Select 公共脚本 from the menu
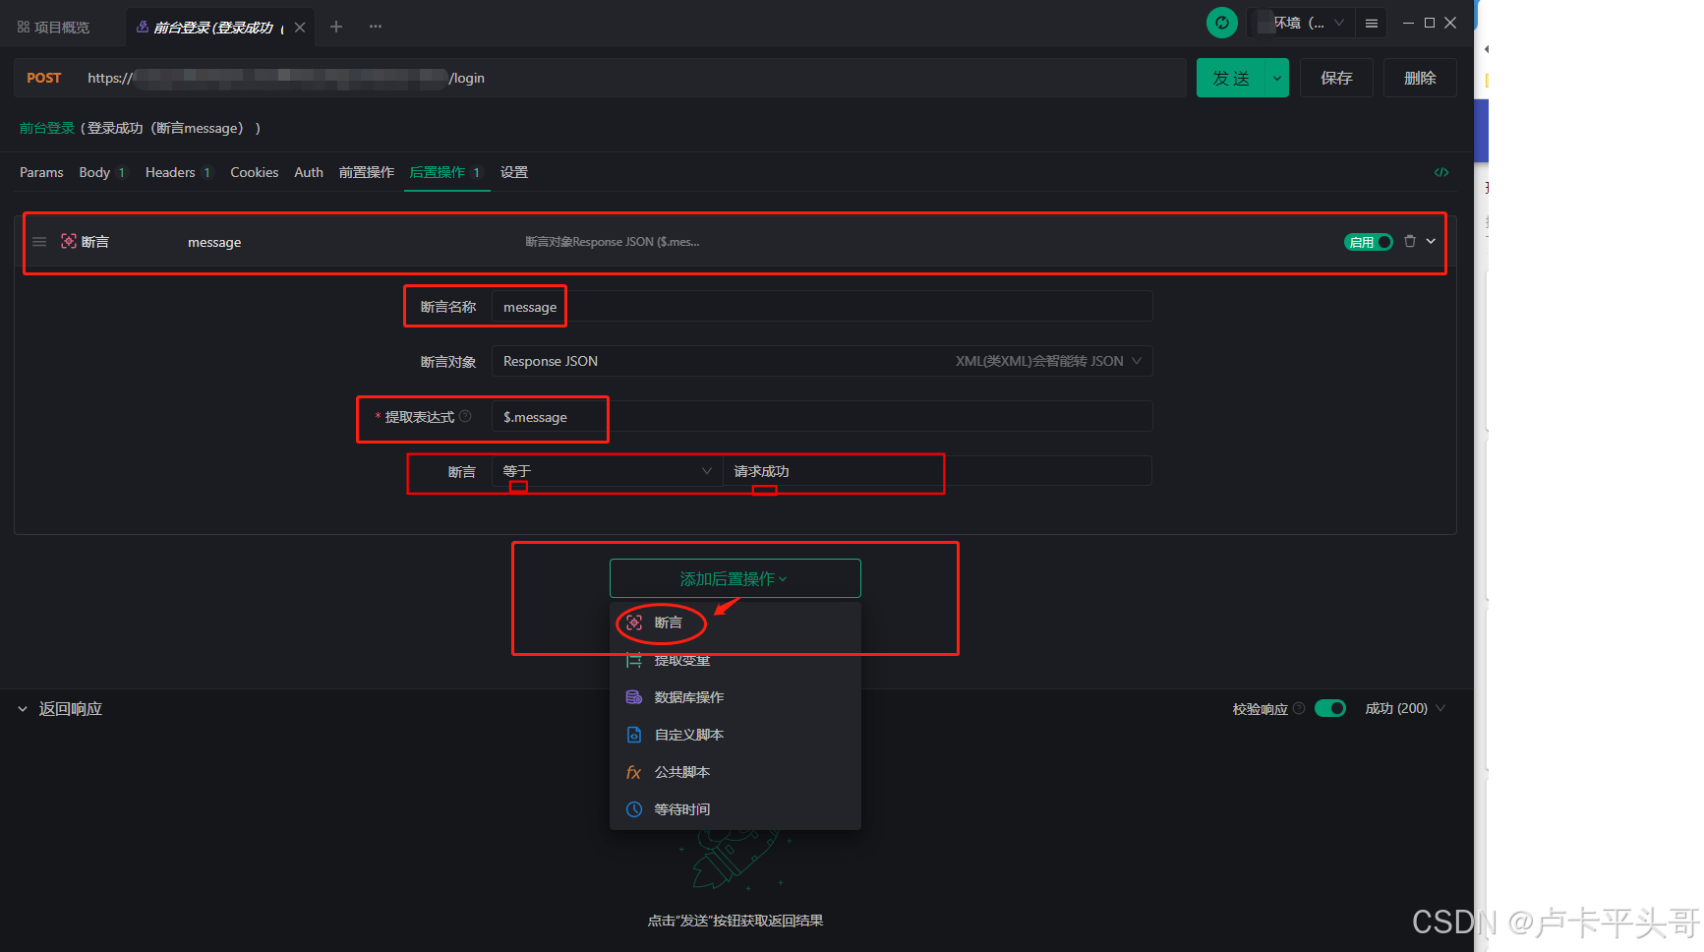This screenshot has width=1704, height=952. tap(734, 772)
